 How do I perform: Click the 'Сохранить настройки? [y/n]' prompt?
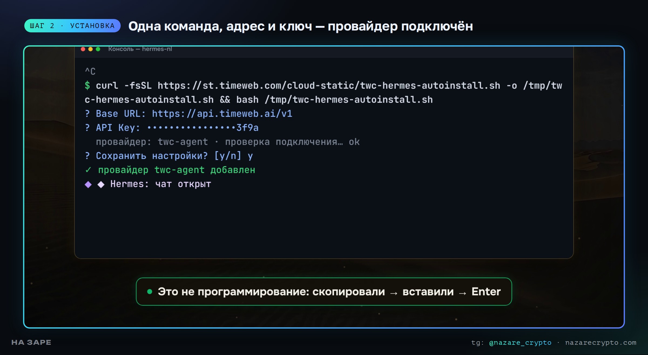pyautogui.click(x=163, y=156)
